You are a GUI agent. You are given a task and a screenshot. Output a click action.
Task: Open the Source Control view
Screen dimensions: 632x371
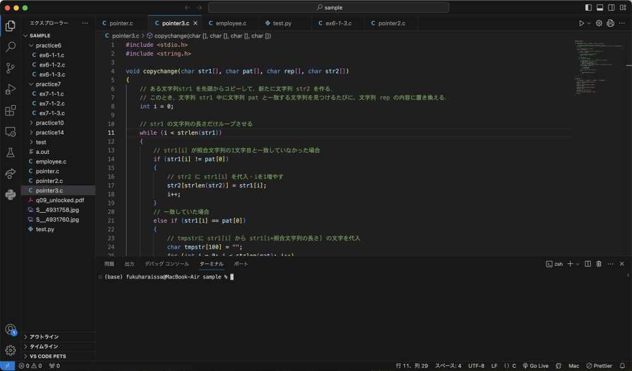pyautogui.click(x=11, y=68)
